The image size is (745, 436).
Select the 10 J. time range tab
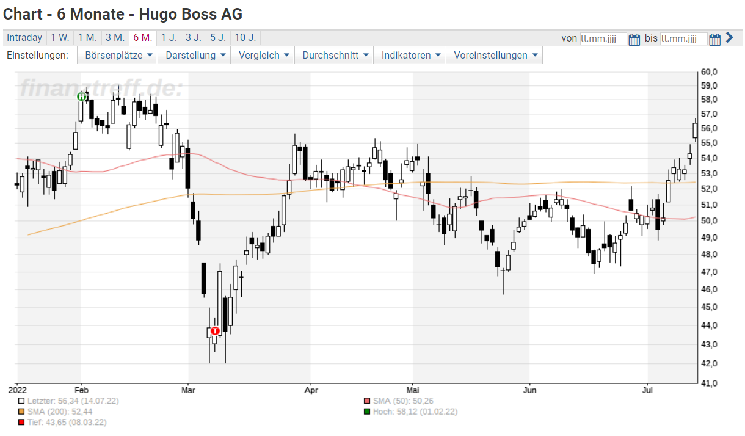click(x=245, y=38)
